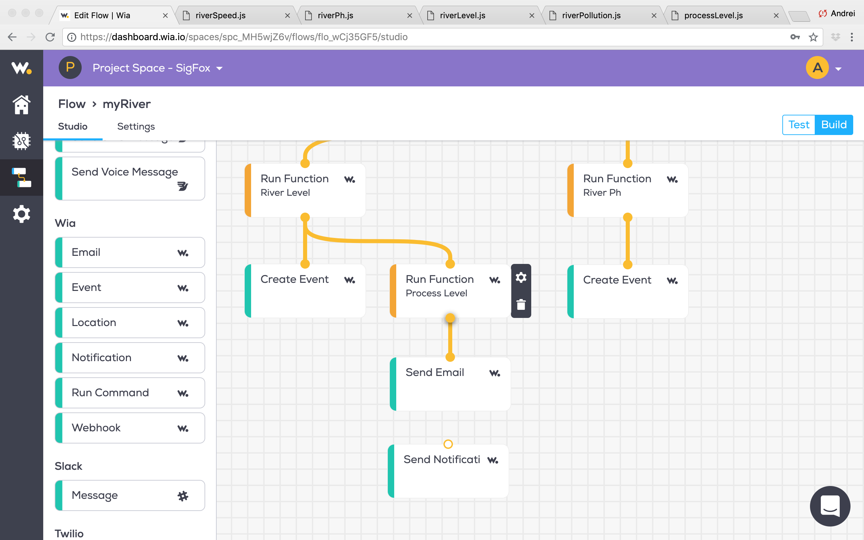Screen dimensions: 864x540
Task: Open the Home icon in sidebar
Action: pos(21,105)
